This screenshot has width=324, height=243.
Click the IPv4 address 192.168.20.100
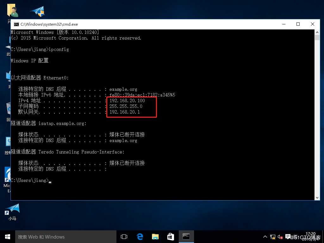(x=127, y=101)
